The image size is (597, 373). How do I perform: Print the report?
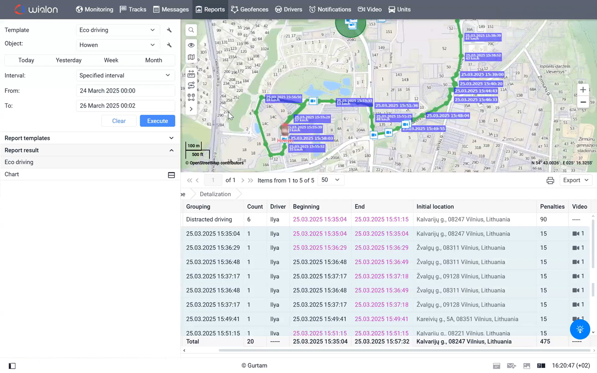click(550, 180)
